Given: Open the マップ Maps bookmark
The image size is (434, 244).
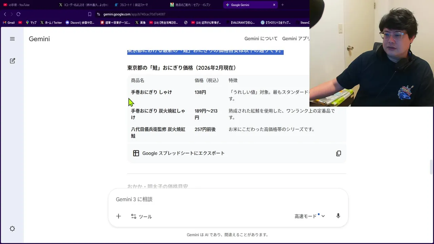Looking at the screenshot, I should pyautogui.click(x=31, y=23).
